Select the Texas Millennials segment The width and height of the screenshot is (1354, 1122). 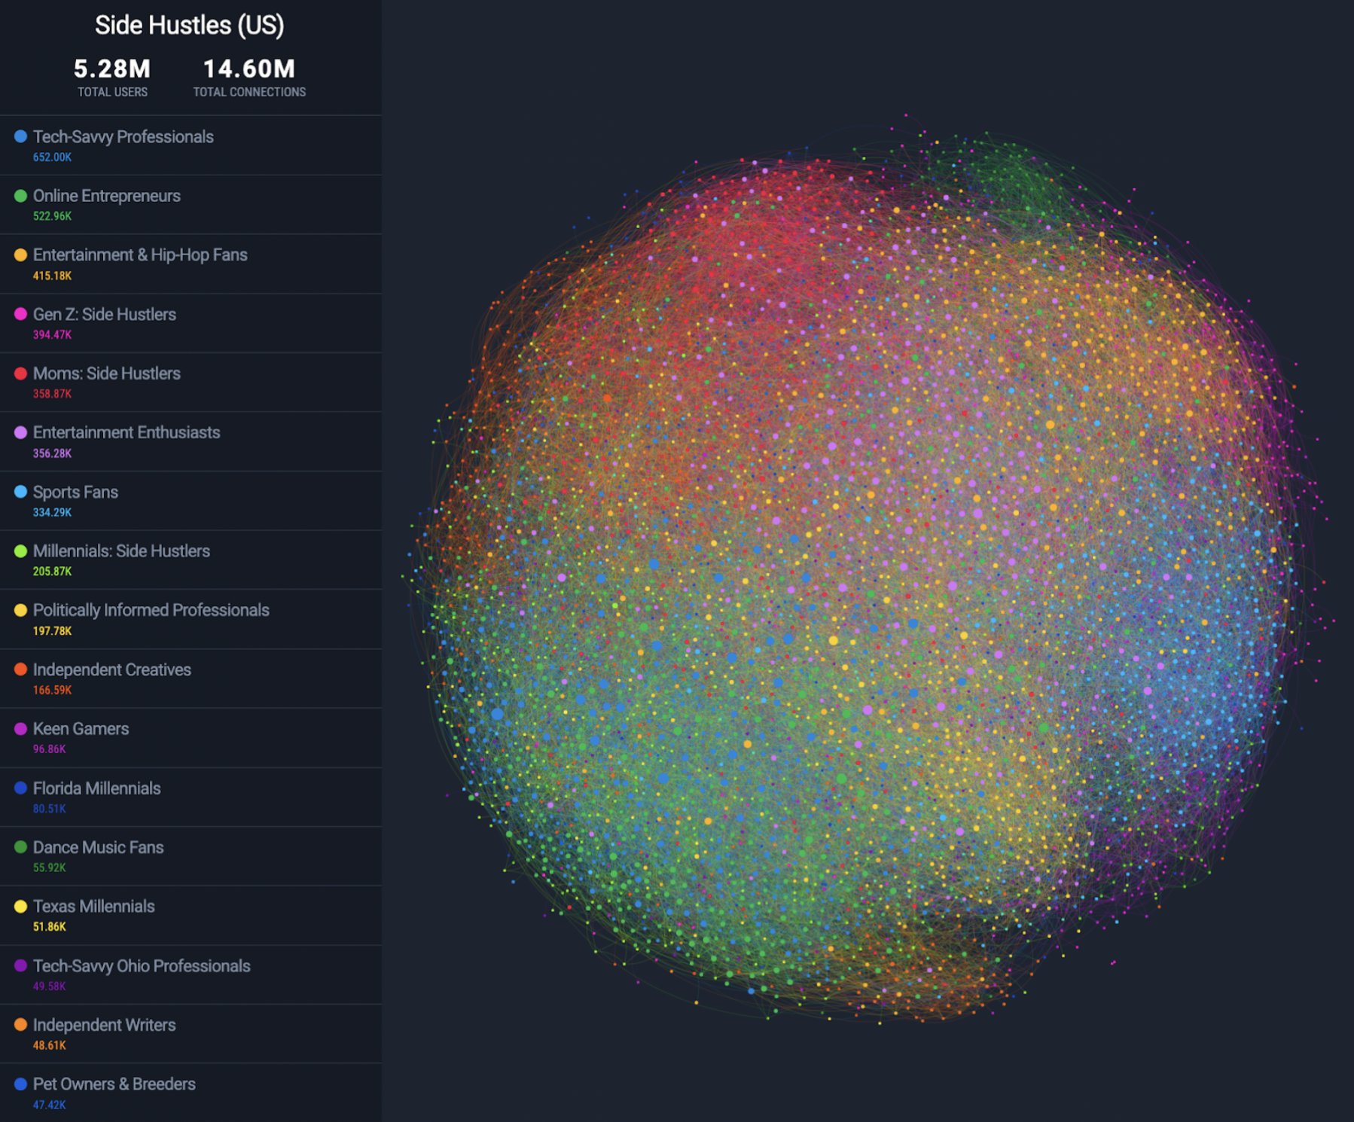click(191, 916)
